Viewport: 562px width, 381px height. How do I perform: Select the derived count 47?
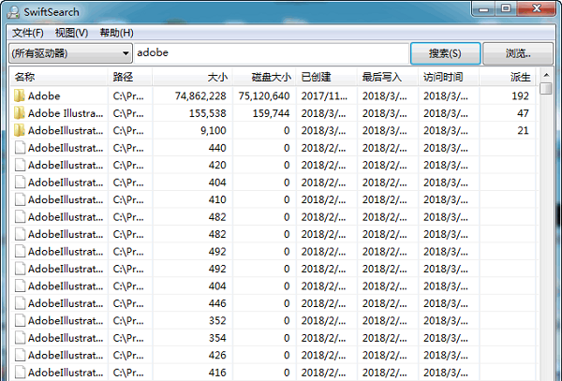(523, 113)
